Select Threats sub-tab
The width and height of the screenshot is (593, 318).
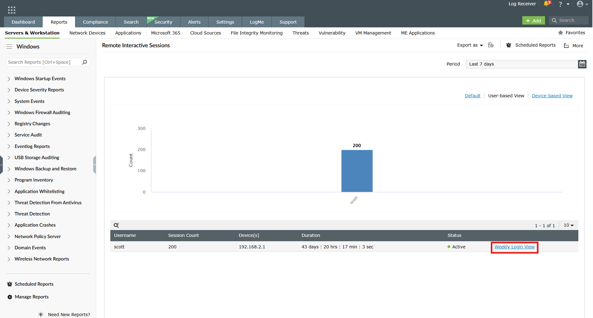point(300,33)
